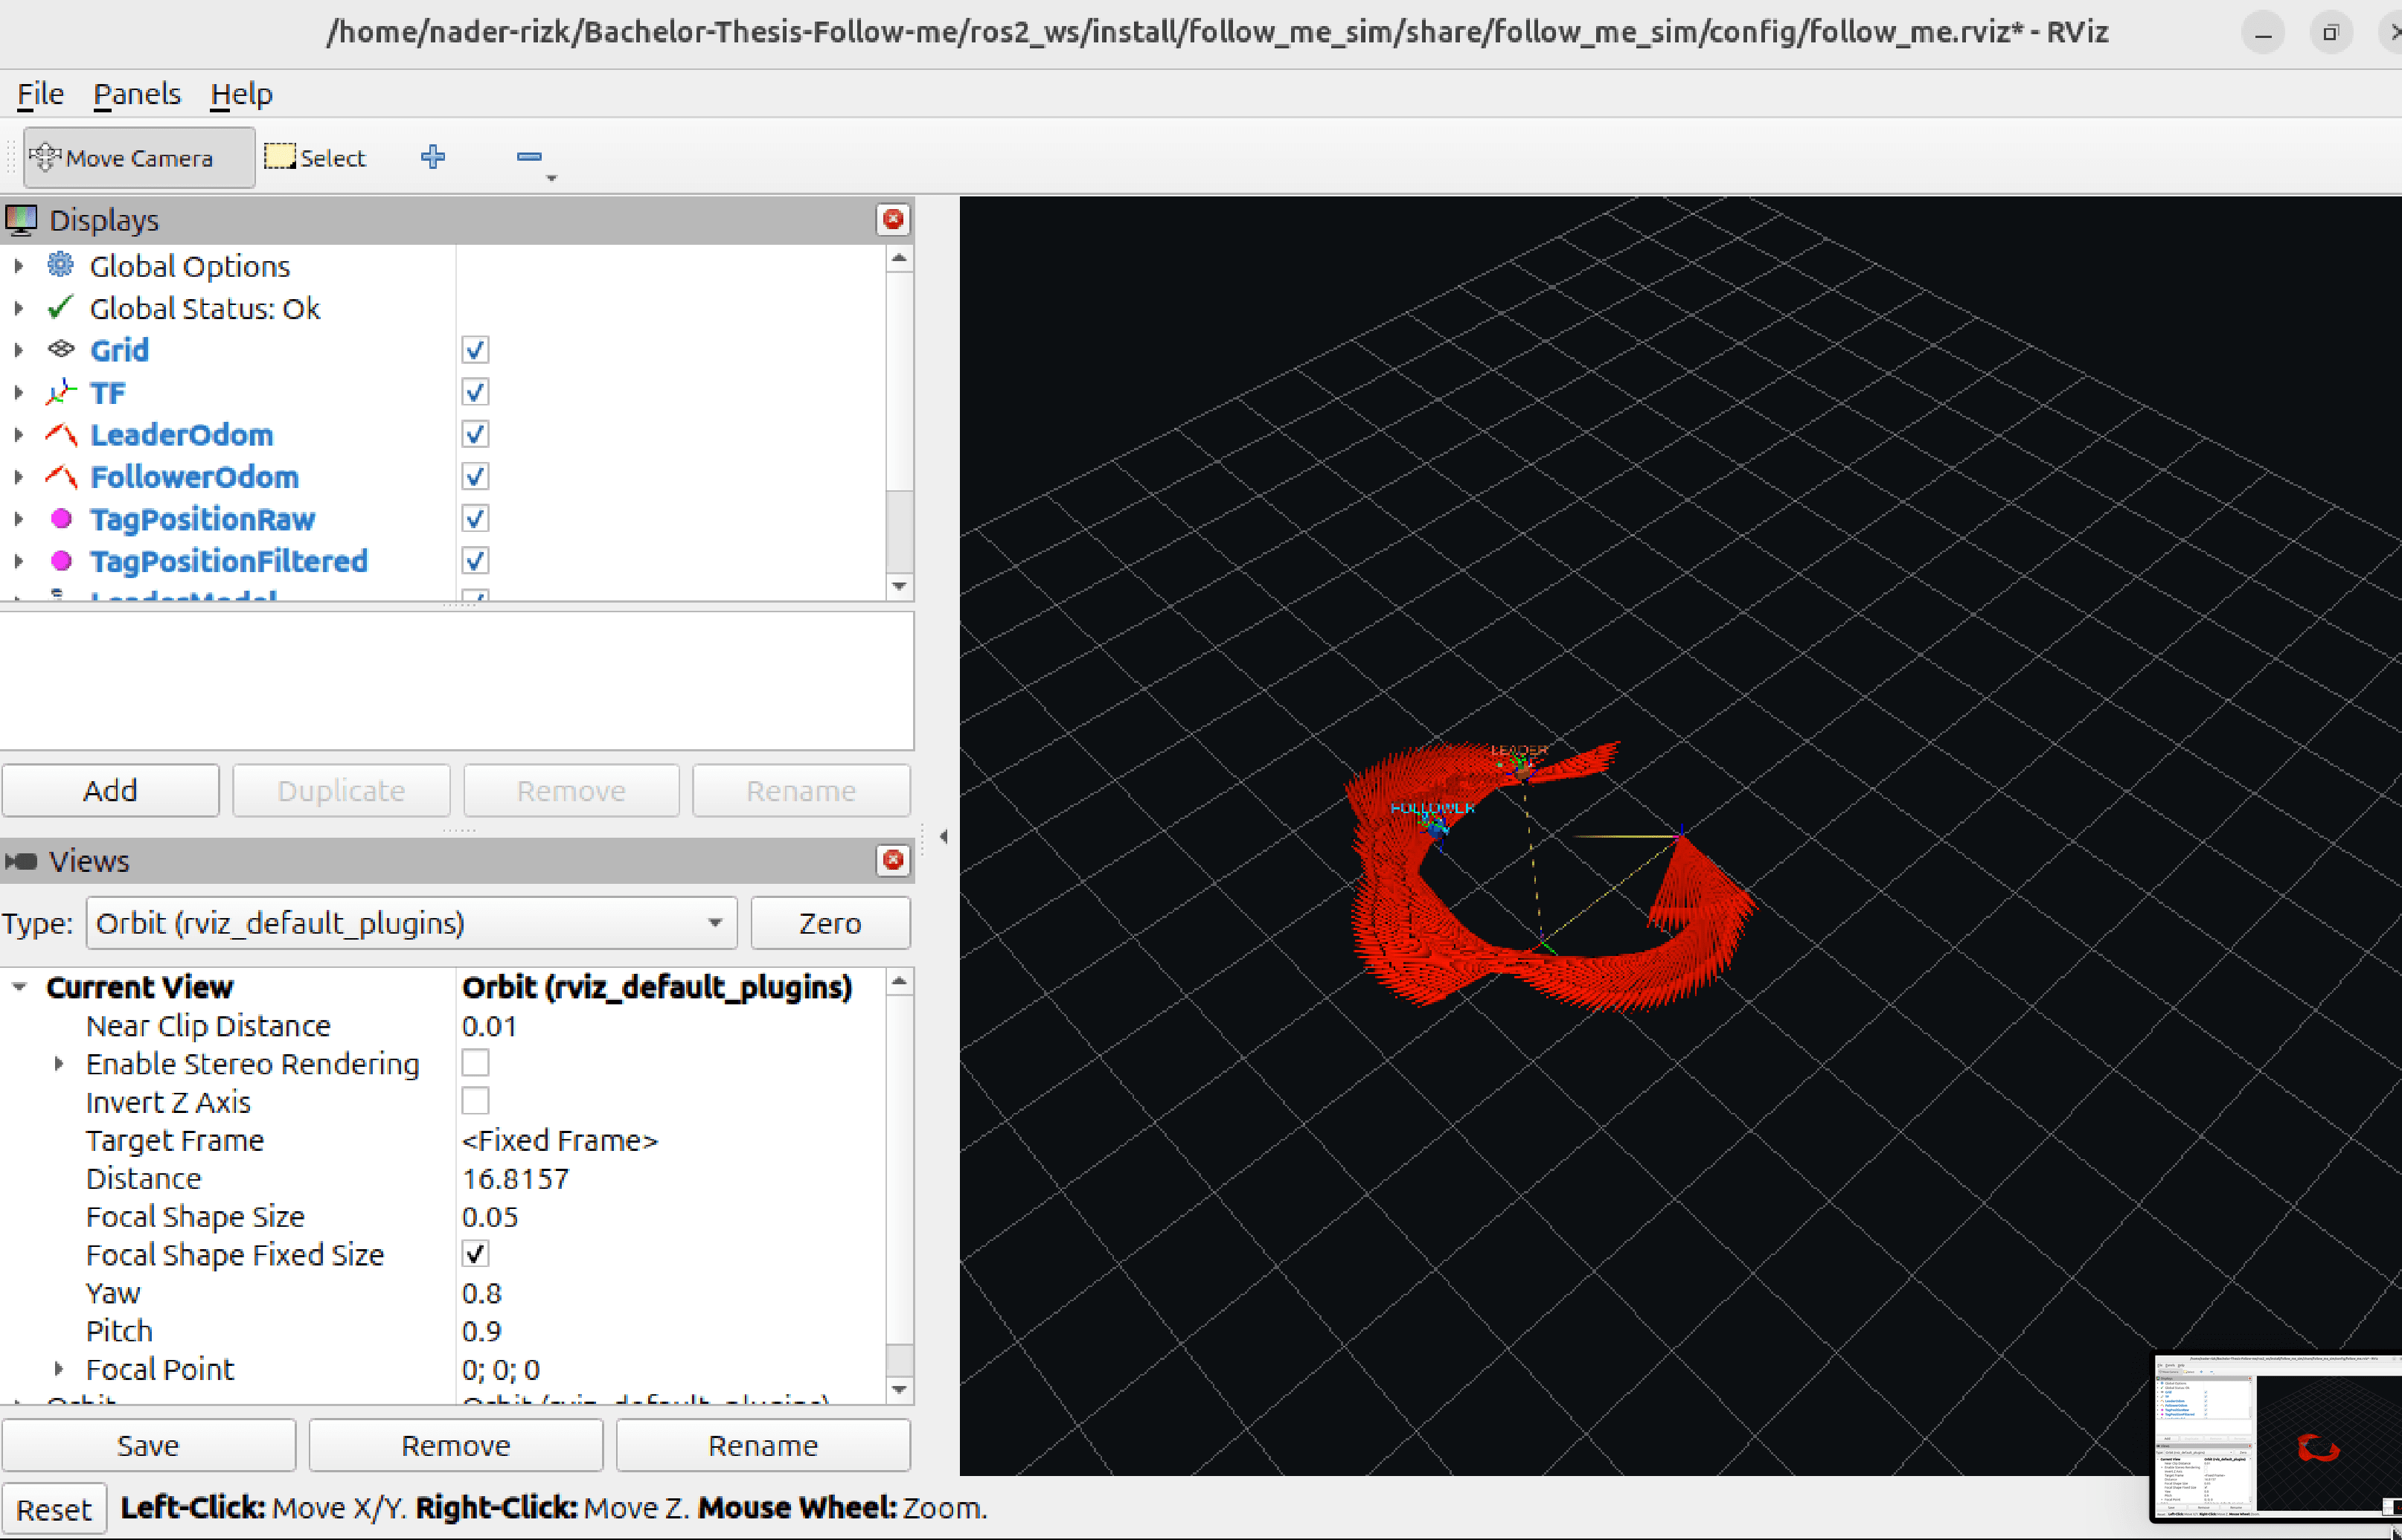The image size is (2402, 1540).
Task: Click the LeaderOdom odometry icon
Action: point(61,434)
